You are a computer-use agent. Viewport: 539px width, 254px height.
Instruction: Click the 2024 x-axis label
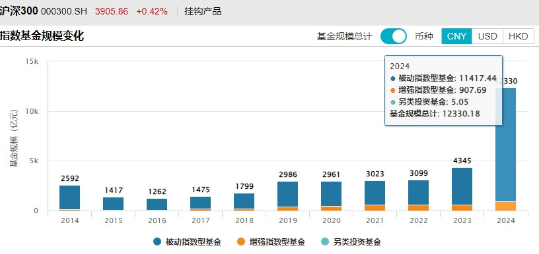(506, 221)
